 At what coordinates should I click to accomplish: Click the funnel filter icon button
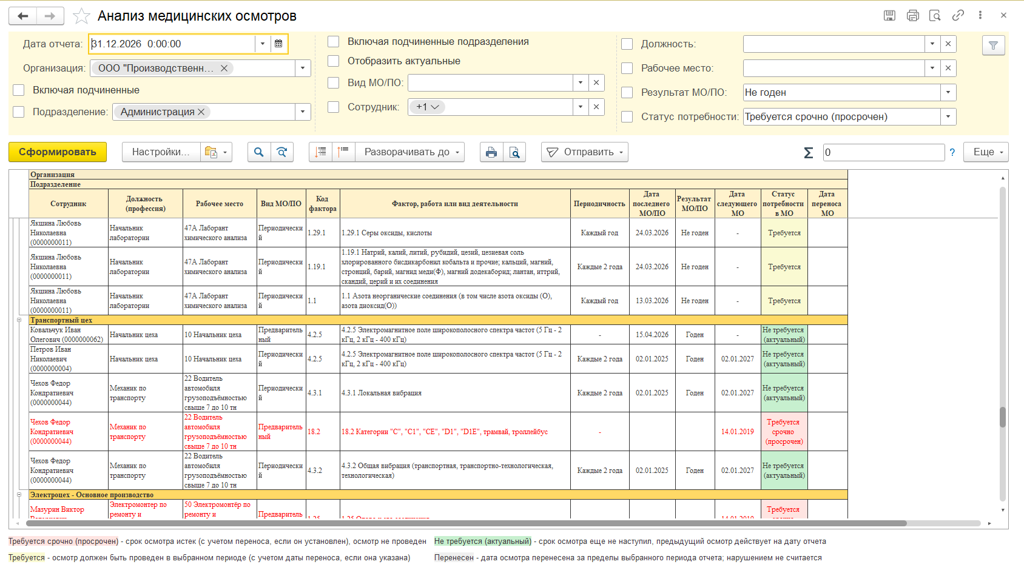click(x=993, y=45)
